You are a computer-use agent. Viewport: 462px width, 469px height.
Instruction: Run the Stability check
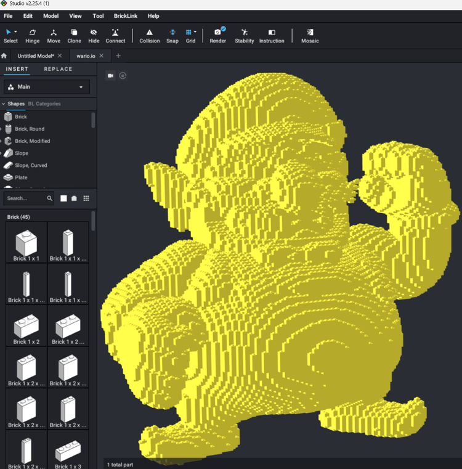(x=245, y=36)
